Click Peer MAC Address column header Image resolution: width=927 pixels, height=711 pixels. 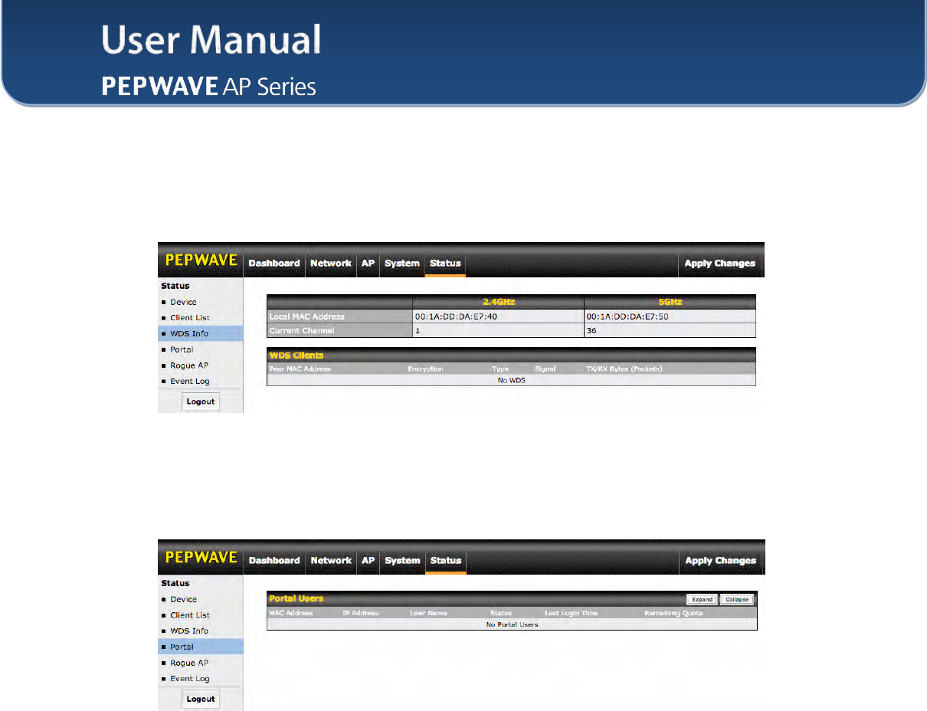tap(300, 369)
